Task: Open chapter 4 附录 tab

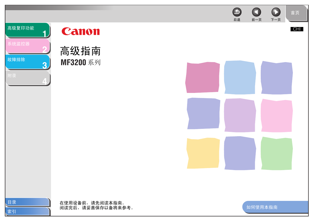Action: click(28, 78)
